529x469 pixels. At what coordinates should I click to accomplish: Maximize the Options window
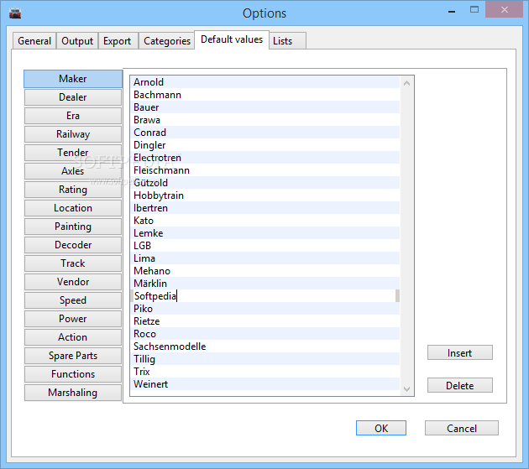pos(474,10)
